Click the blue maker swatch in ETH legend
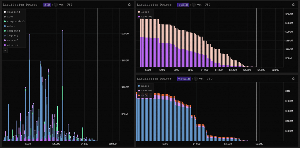Viewport: 300px width, 148px height. click(5, 26)
